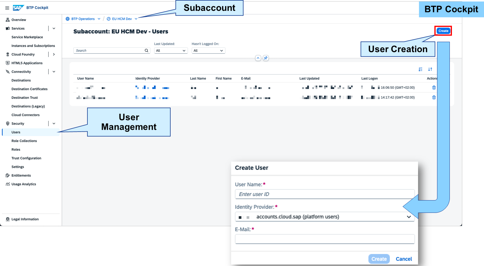Open the EU HCM Dev breadcrumb dropdown
Screen dimensions: 484x266
coord(136,19)
